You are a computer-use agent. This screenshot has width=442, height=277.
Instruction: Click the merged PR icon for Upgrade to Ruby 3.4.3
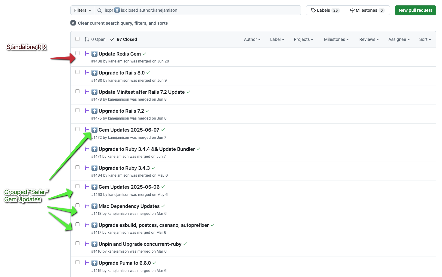(87, 168)
